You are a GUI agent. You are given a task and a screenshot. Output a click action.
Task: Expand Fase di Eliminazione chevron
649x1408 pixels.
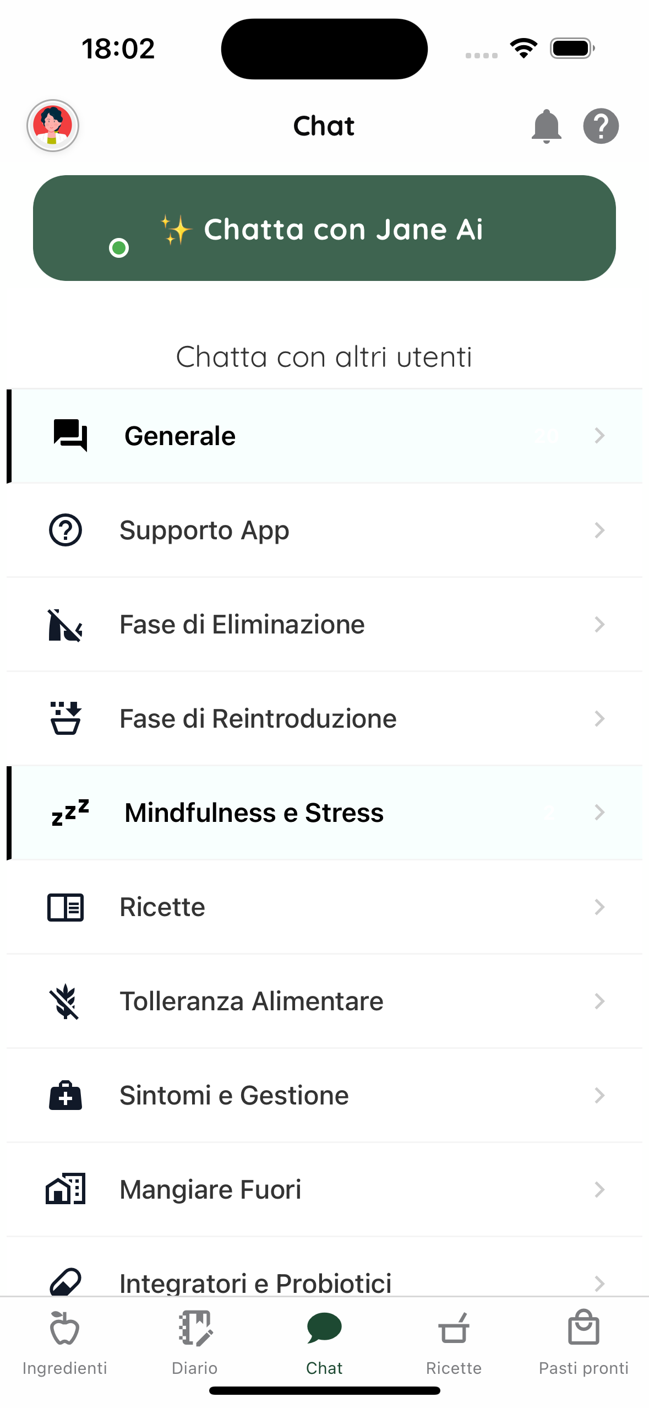tap(599, 625)
